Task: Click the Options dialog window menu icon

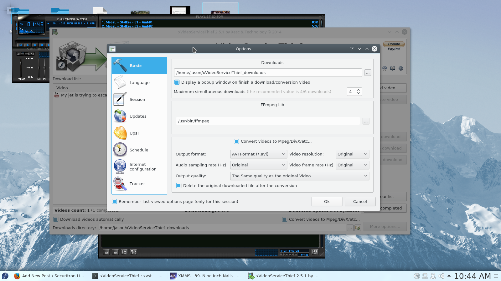Action: point(113,49)
